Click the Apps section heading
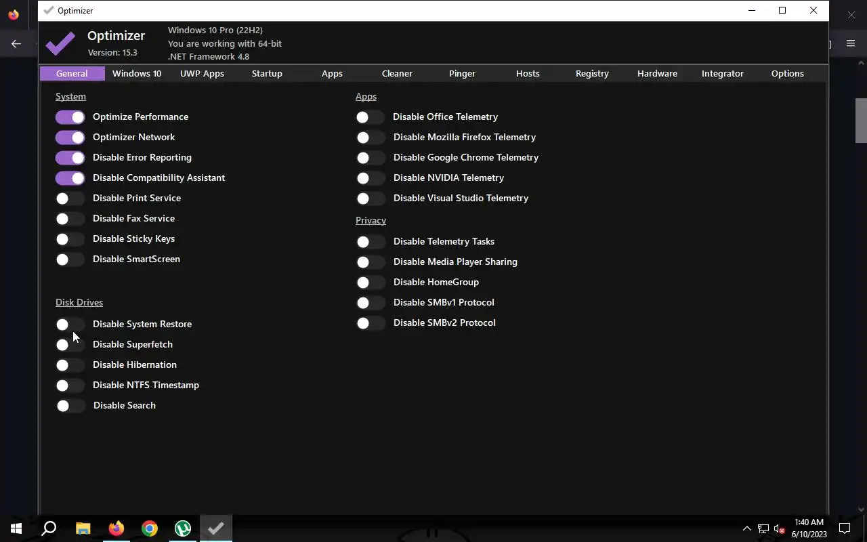The image size is (867, 542). coord(366,97)
